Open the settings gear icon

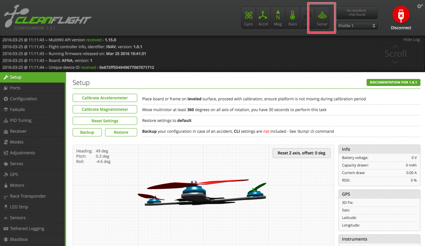(x=419, y=6)
